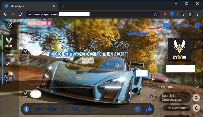Image resolution: width=203 pixels, height=117 pixels.
Task: Start a video chat with the camera icon
Action: tap(187, 26)
